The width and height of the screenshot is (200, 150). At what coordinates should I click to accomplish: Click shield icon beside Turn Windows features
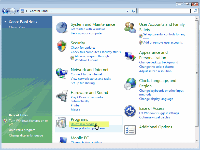point(5,121)
